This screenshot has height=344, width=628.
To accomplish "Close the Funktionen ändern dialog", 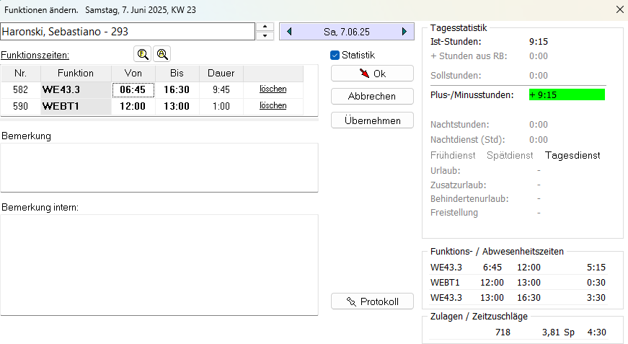I will [x=619, y=10].
